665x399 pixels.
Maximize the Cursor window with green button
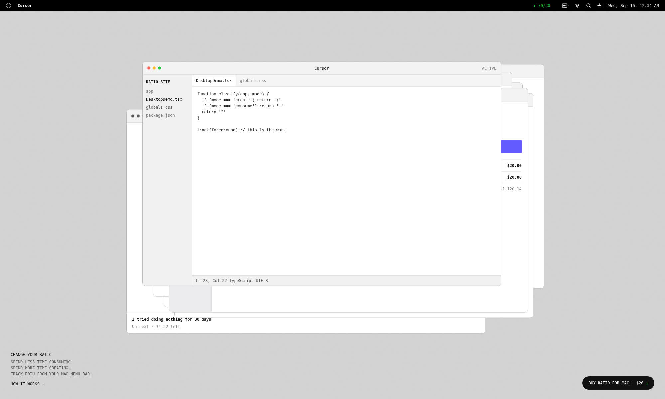tap(159, 68)
